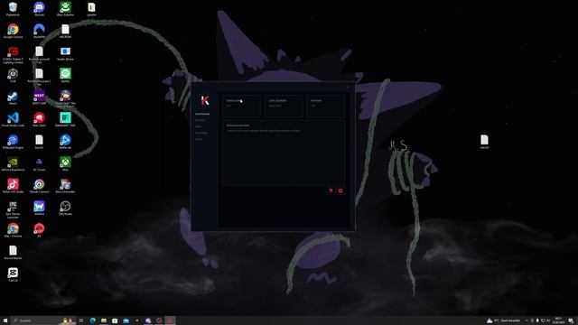Open the South Park game shortcut
Image resolution: width=578 pixels, height=325 pixels.
[x=65, y=98]
